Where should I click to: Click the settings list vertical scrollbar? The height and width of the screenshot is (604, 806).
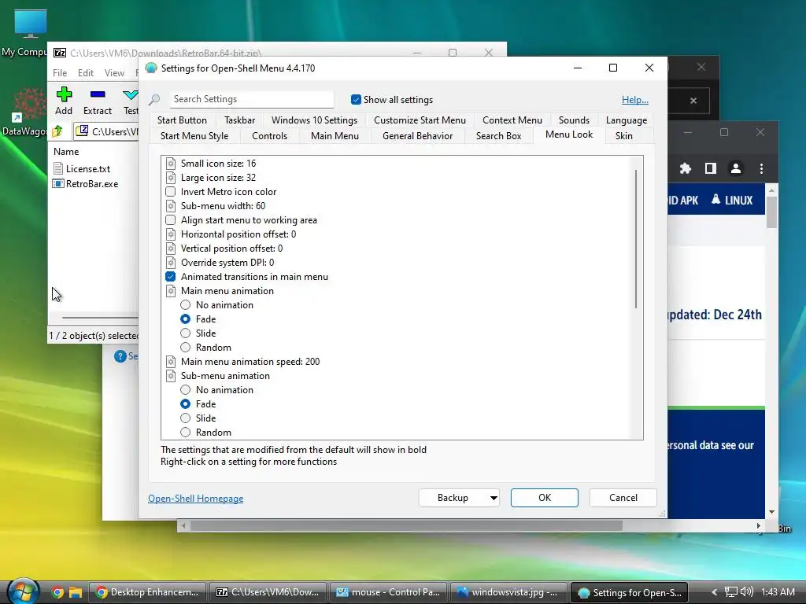pos(636,239)
